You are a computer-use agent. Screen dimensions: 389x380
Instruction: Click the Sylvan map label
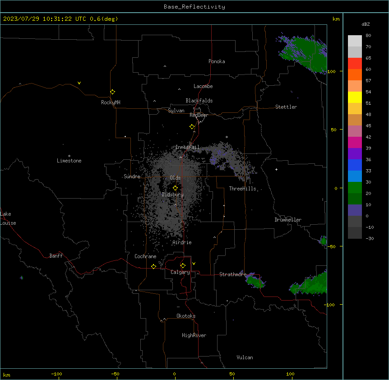click(x=176, y=111)
